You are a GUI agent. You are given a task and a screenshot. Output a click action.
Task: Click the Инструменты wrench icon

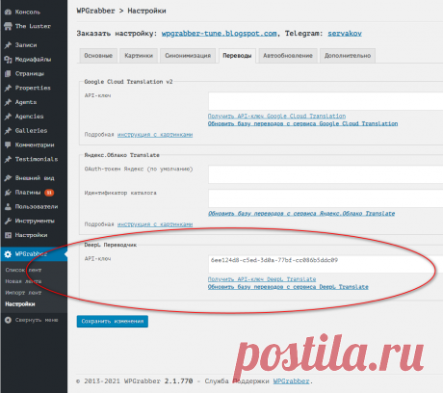[x=8, y=221]
